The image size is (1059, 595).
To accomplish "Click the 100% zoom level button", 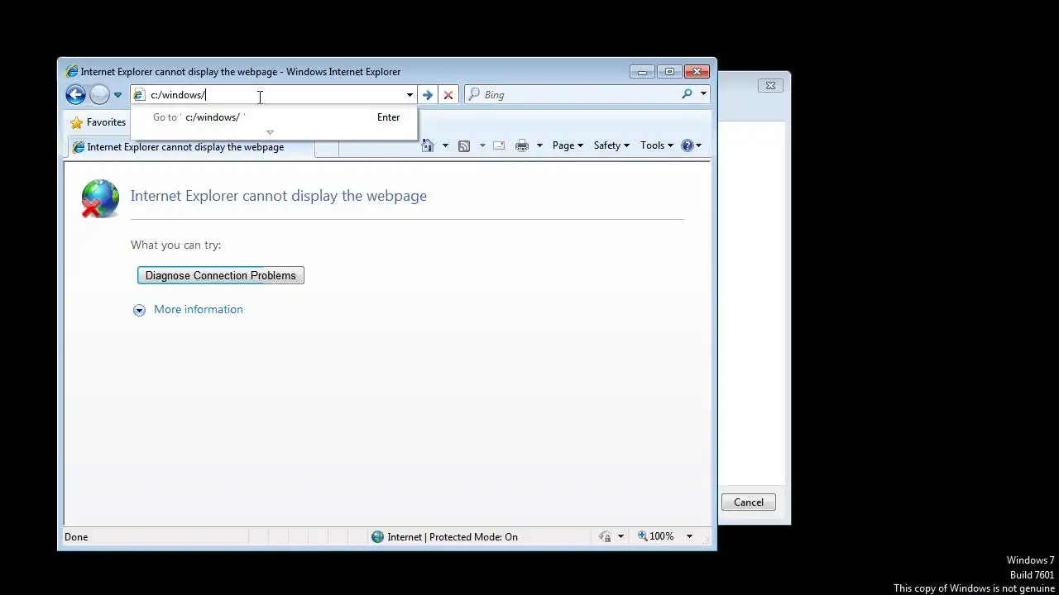I will coord(654,536).
